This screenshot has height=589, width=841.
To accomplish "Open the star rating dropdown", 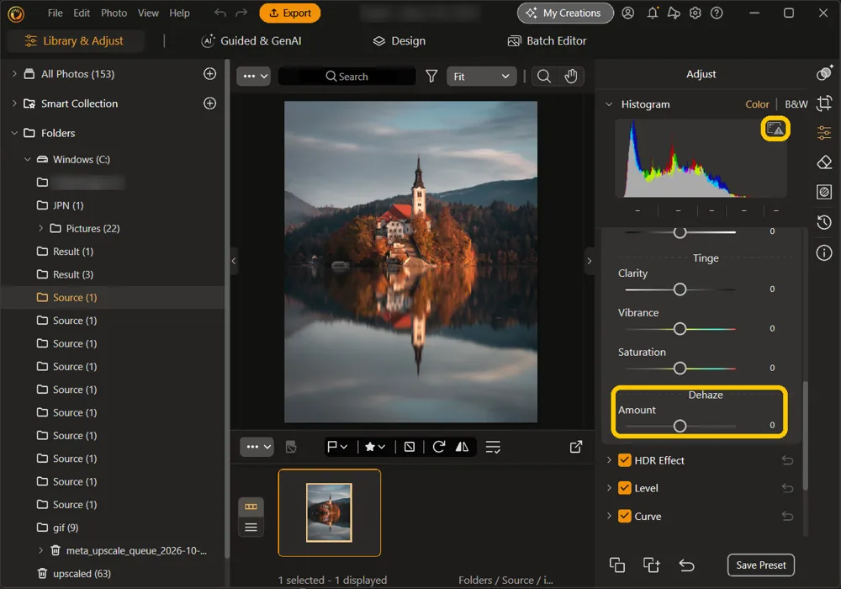I will (375, 447).
